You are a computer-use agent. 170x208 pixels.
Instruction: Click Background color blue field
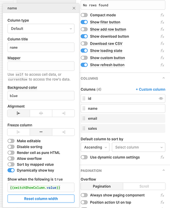(41, 96)
